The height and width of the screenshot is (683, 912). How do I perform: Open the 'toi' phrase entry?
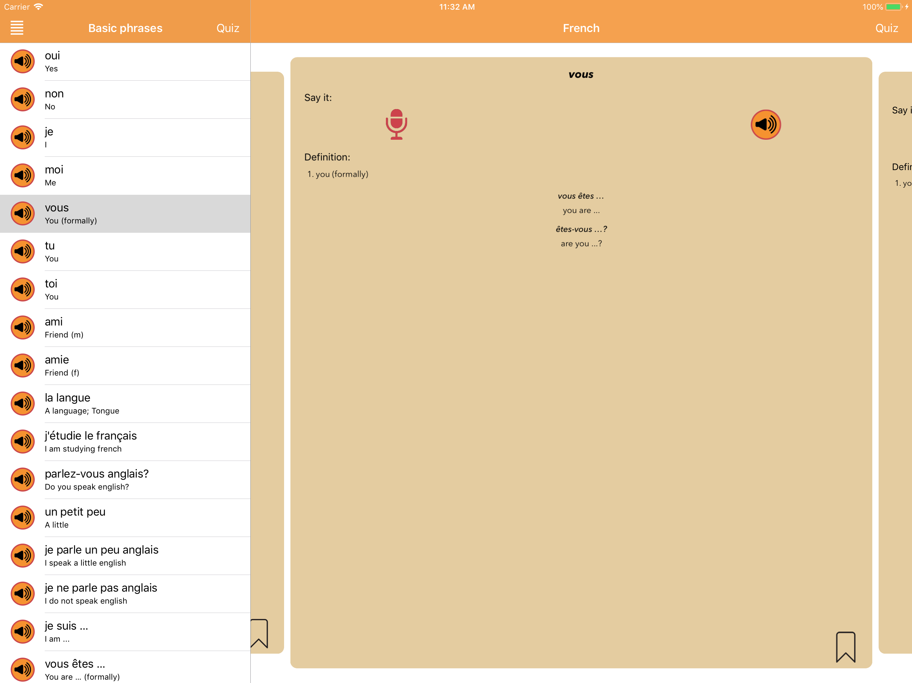tap(125, 289)
